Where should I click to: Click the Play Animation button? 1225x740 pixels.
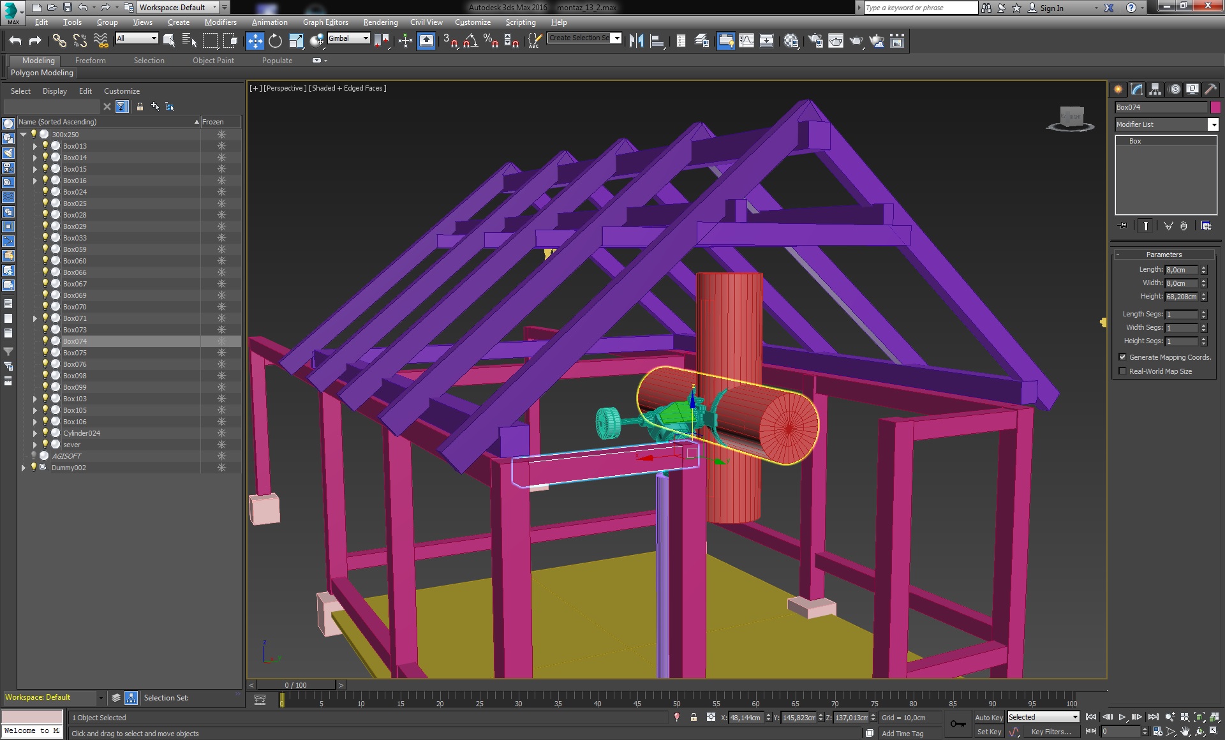tap(1122, 717)
